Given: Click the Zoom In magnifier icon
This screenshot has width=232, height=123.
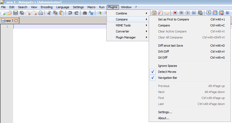Looking at the screenshot, I should (x=100, y=13).
